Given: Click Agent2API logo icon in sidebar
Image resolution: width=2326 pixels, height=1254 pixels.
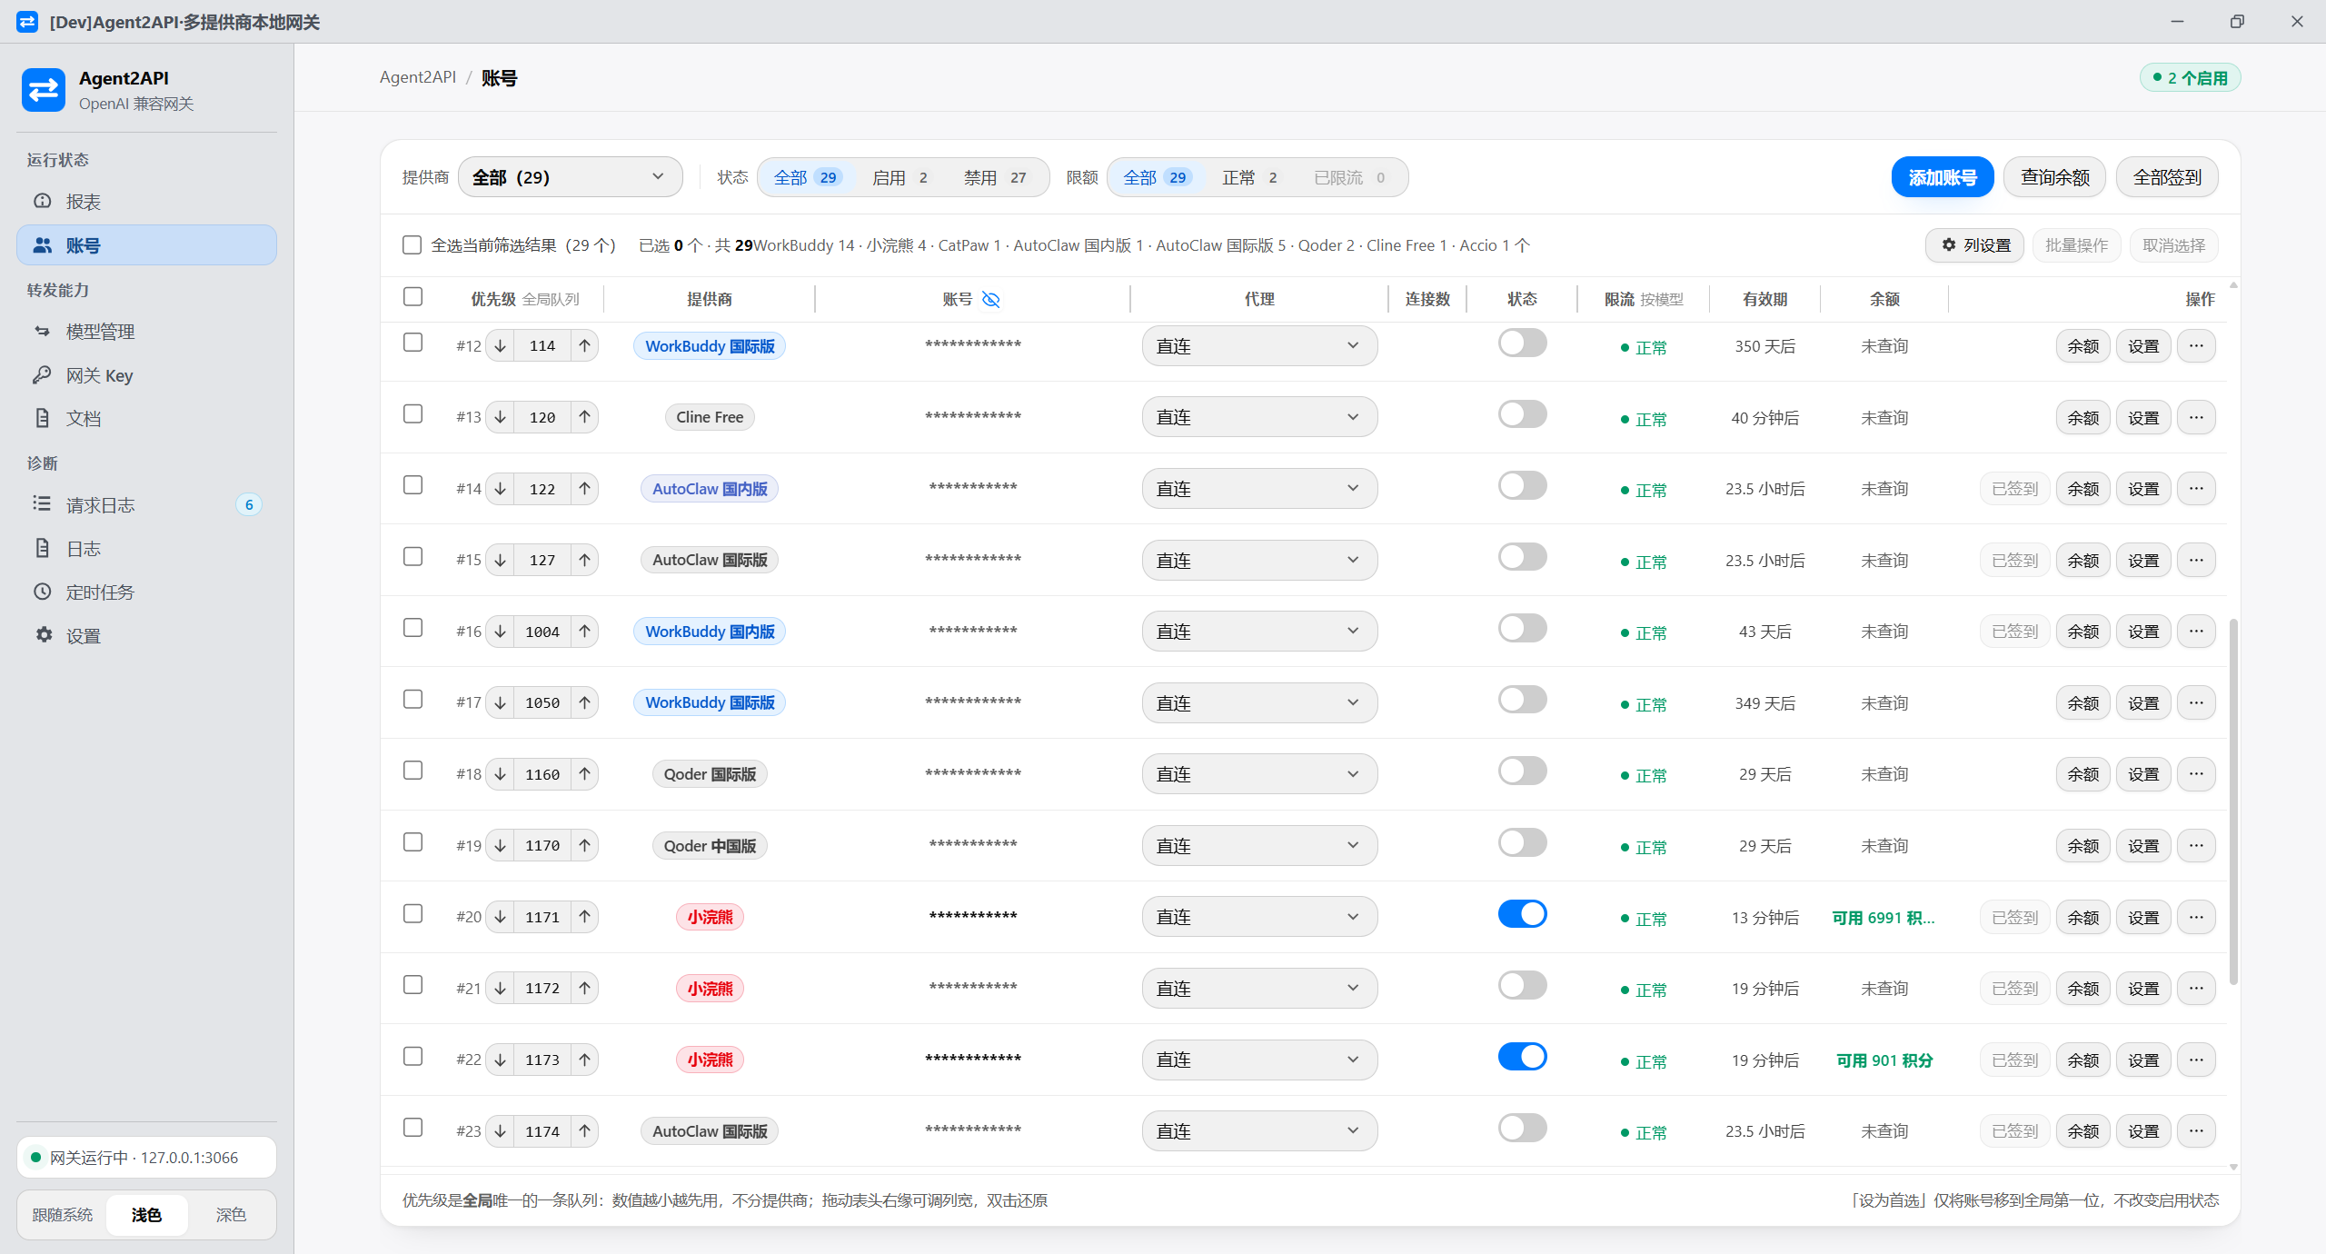Looking at the screenshot, I should click(x=44, y=90).
